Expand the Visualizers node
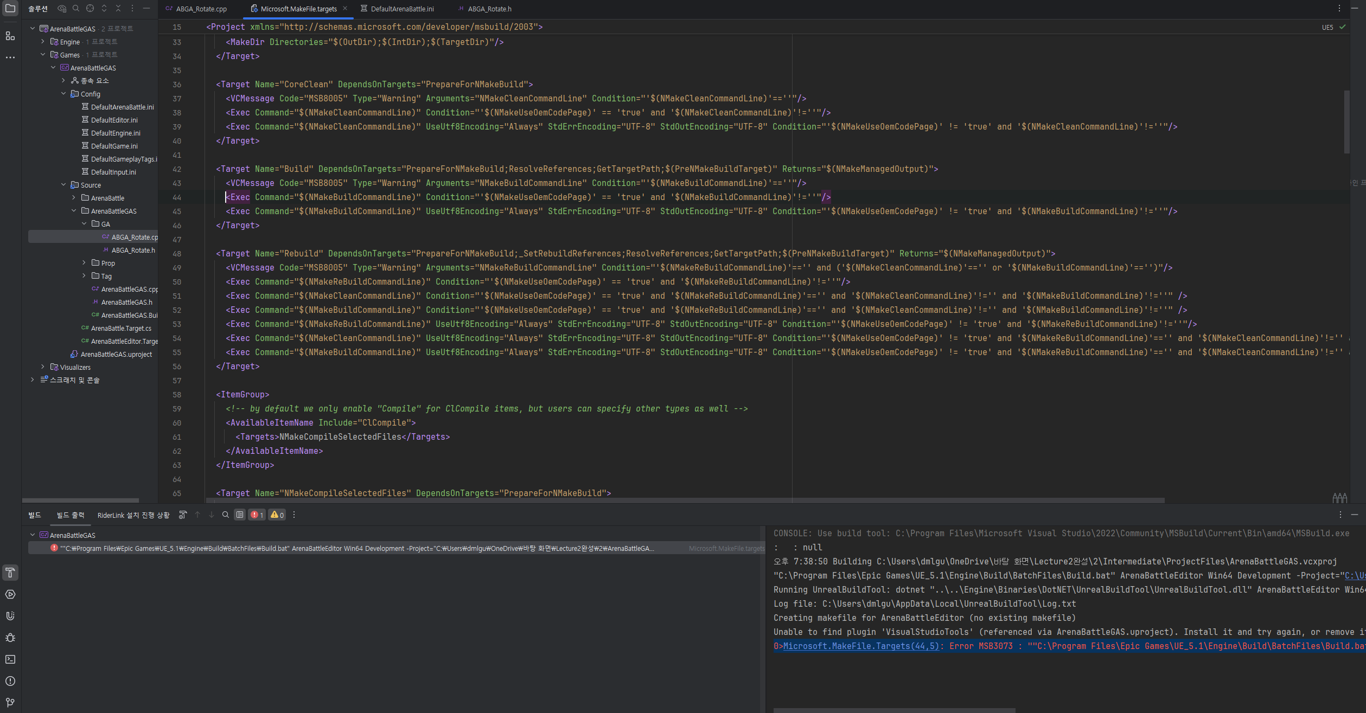The height and width of the screenshot is (713, 1366). (43, 367)
